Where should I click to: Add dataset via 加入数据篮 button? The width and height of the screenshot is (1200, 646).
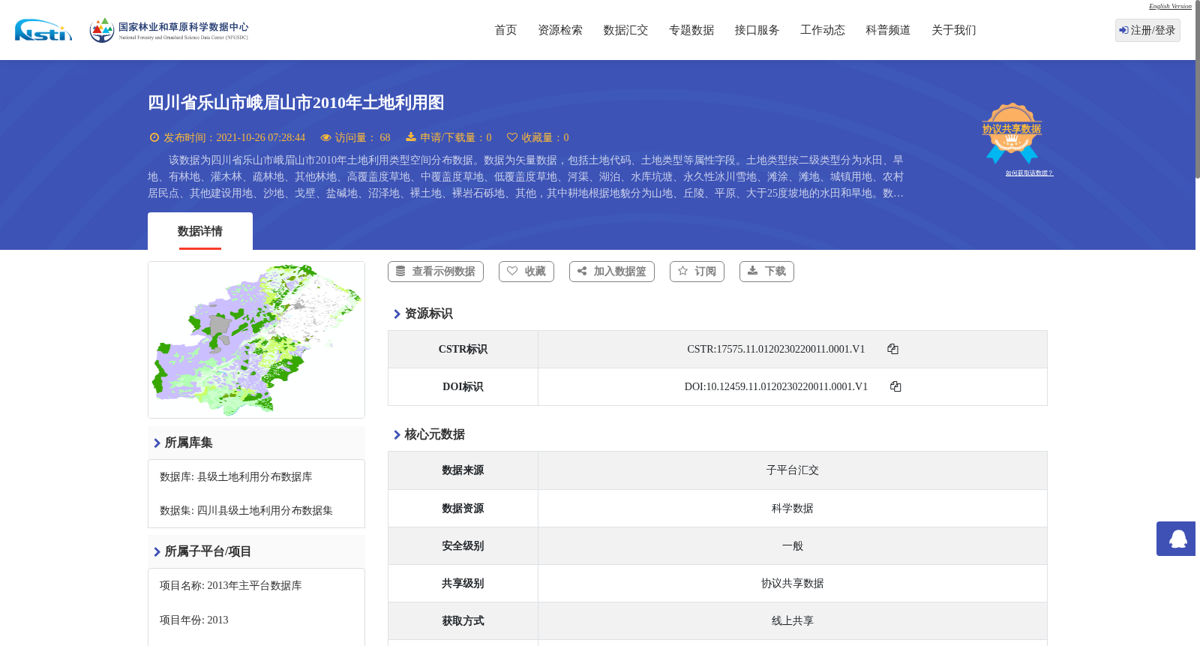point(612,272)
